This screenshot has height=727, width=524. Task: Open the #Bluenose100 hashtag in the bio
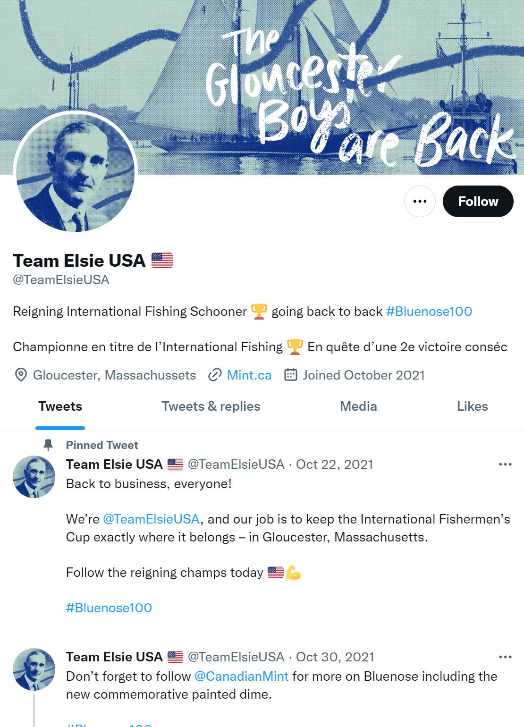pyautogui.click(x=429, y=312)
